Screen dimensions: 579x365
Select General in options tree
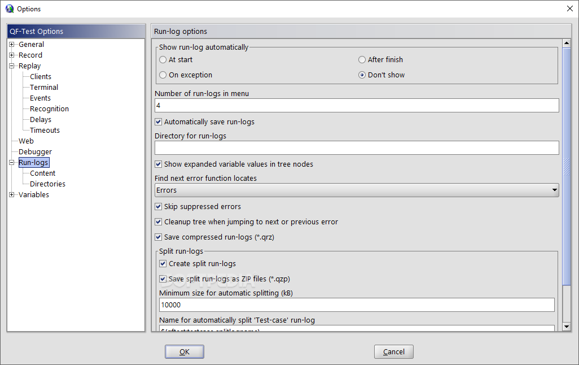(32, 45)
